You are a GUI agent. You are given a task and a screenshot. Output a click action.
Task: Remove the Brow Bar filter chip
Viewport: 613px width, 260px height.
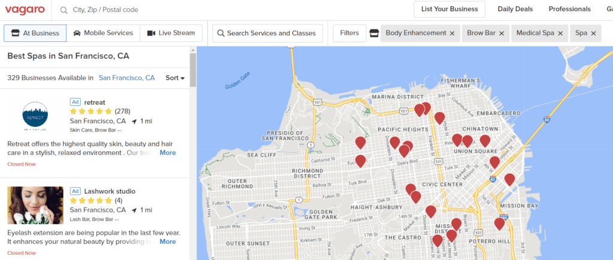click(x=502, y=33)
